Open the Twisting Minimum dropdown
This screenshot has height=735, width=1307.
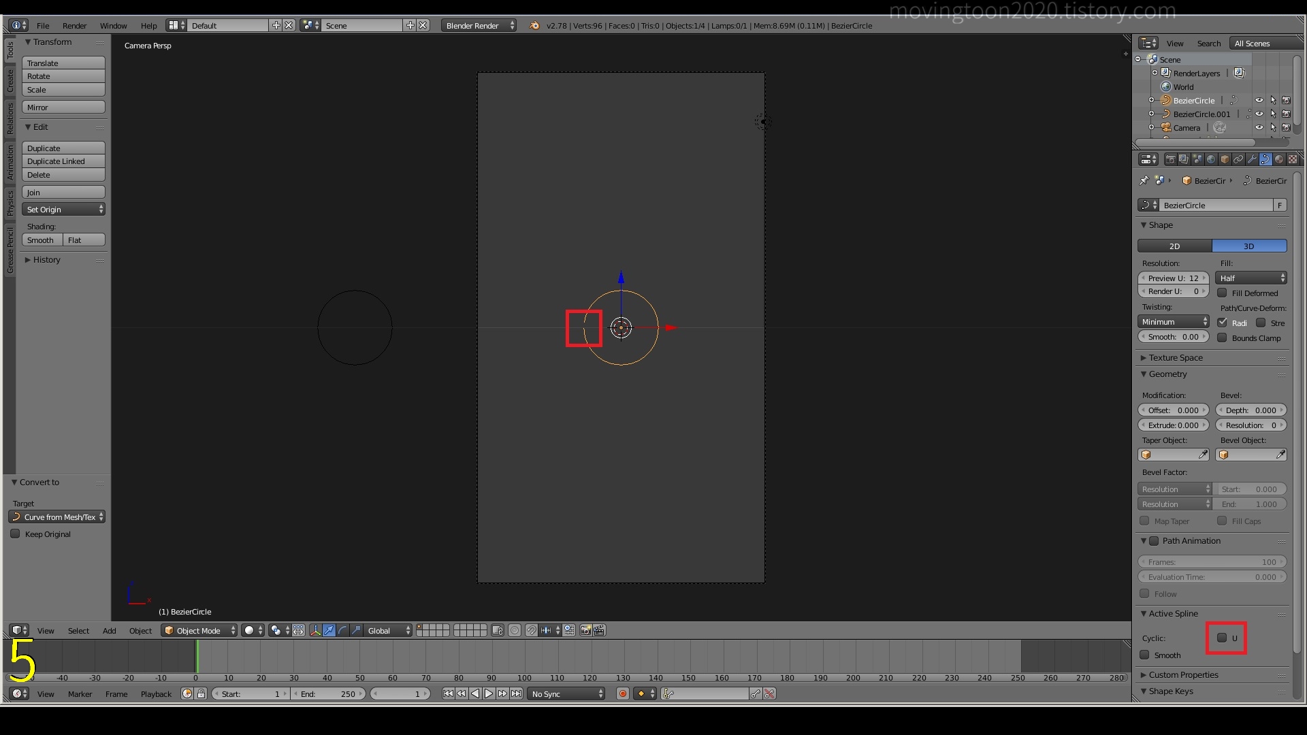(1174, 322)
